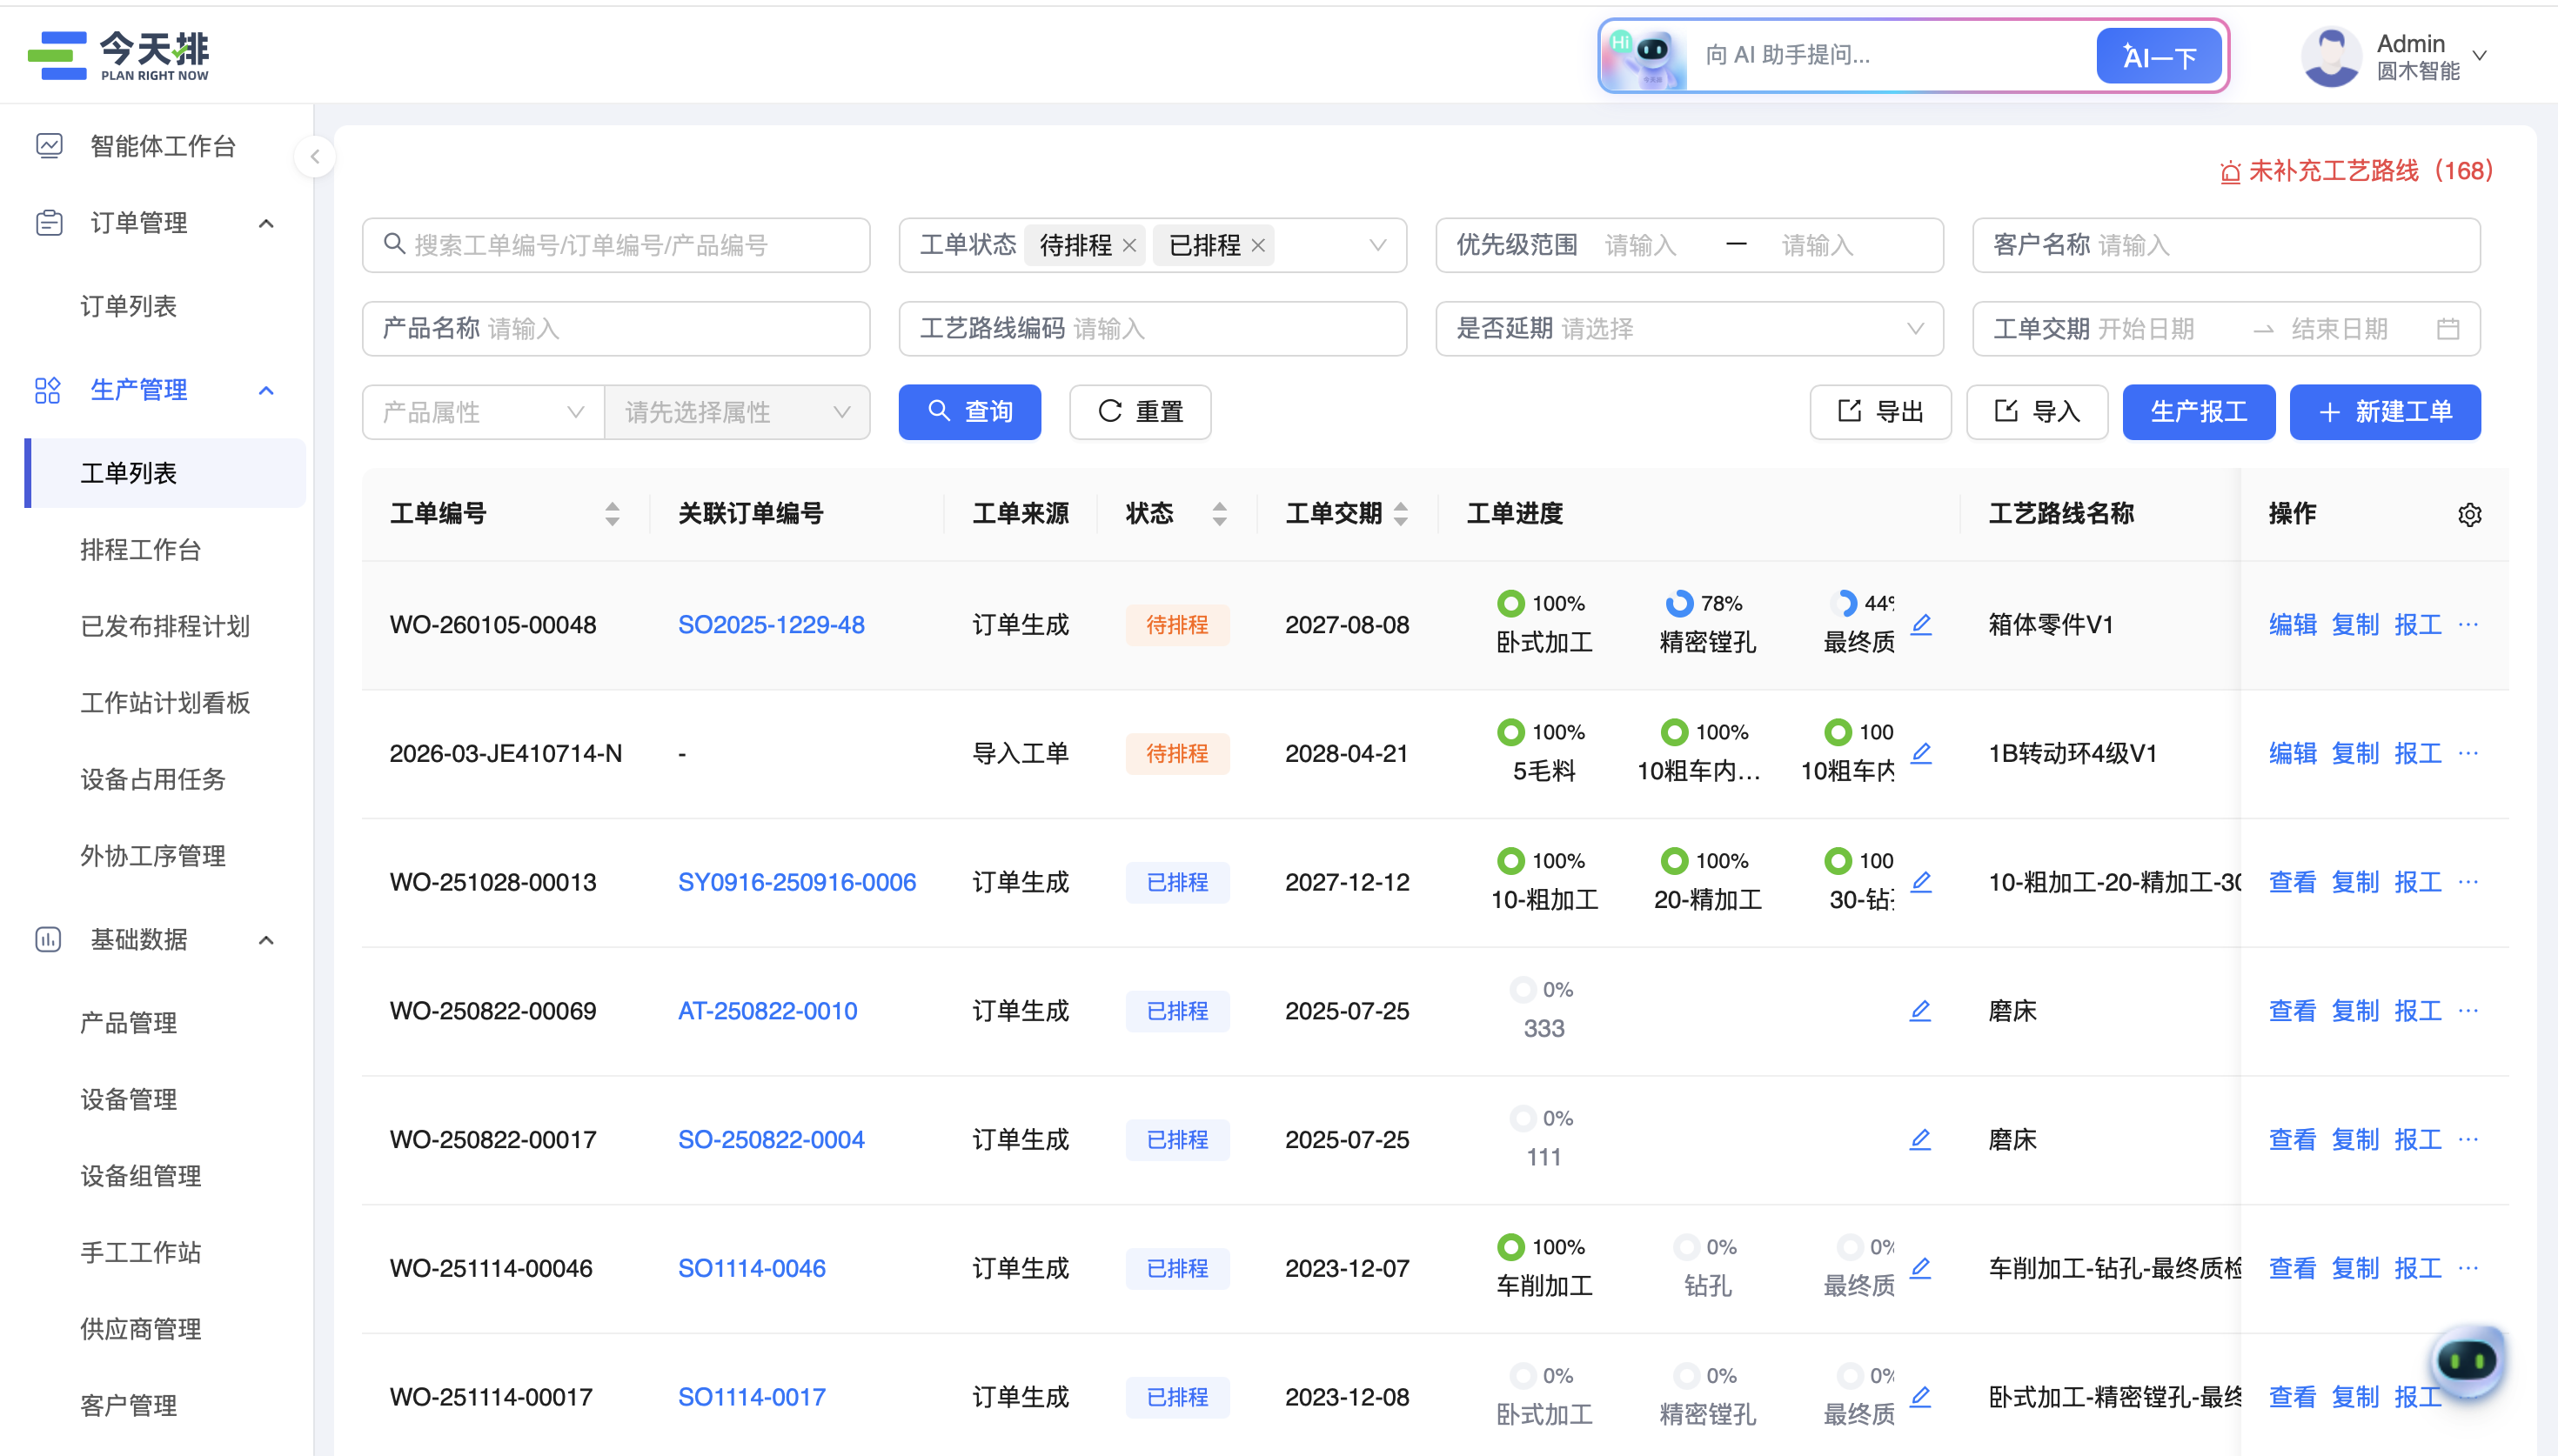Click the 导入 import button

pyautogui.click(x=2037, y=412)
